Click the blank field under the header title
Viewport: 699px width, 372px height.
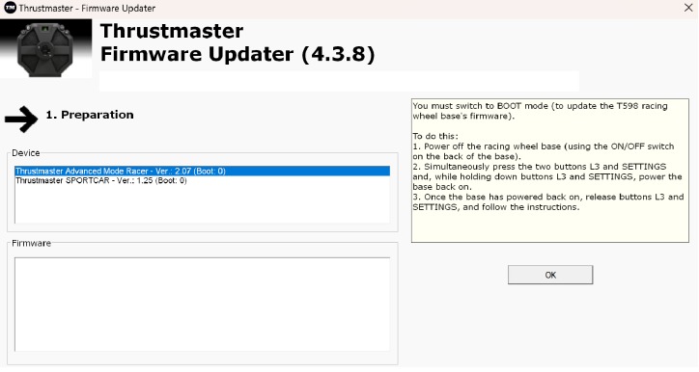pyautogui.click(x=339, y=81)
